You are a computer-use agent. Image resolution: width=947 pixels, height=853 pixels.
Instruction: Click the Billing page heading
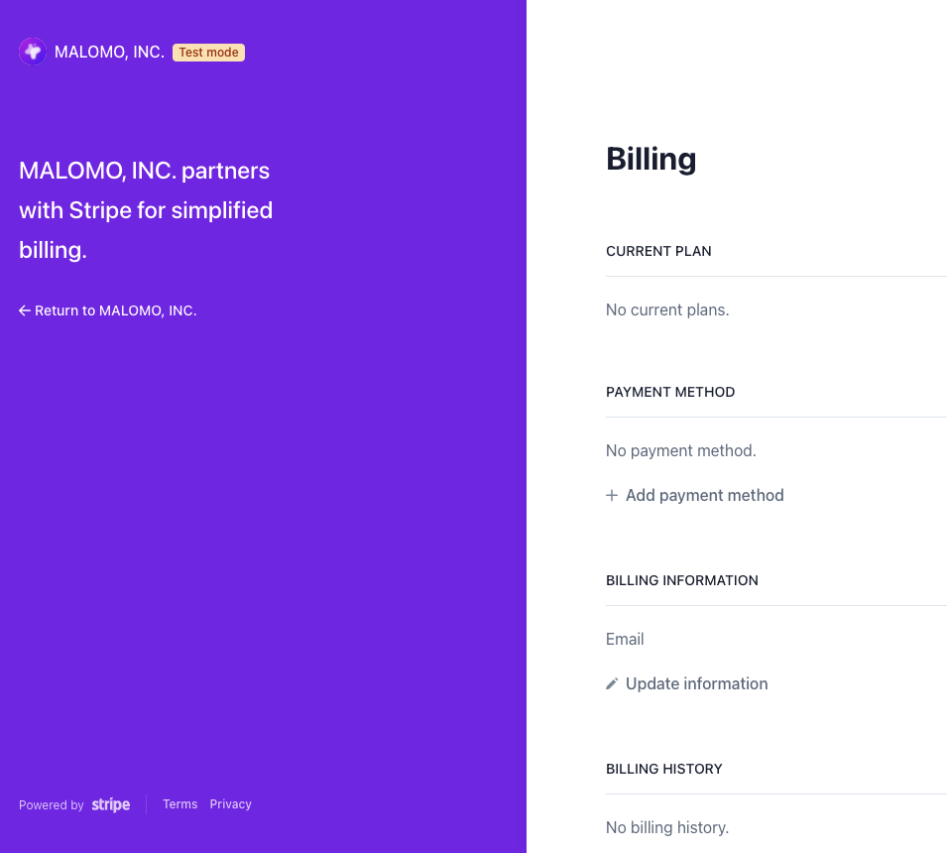[x=651, y=159]
